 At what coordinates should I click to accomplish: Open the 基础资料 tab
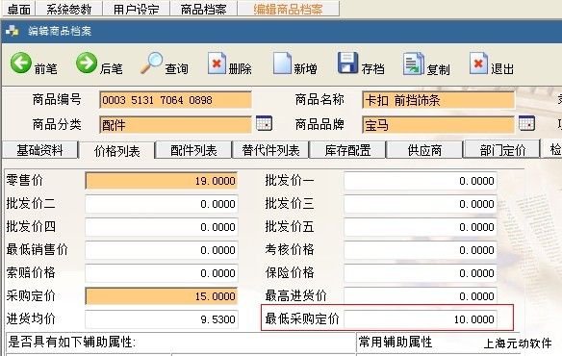click(39, 150)
